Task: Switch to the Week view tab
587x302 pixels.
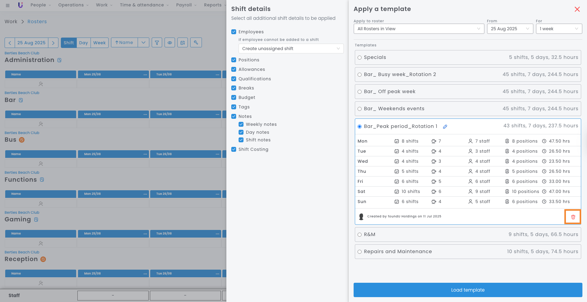Action: pos(99,43)
